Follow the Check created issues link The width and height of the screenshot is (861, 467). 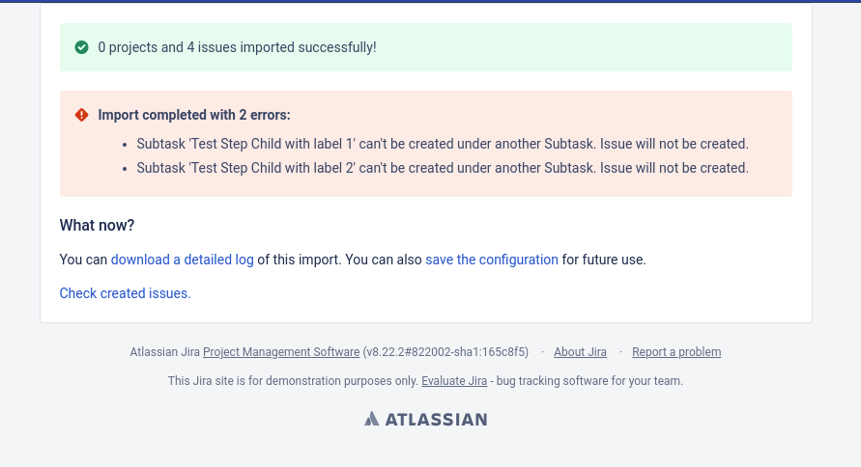(x=126, y=293)
